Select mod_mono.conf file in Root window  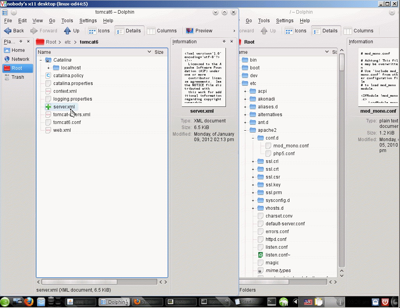291,146
